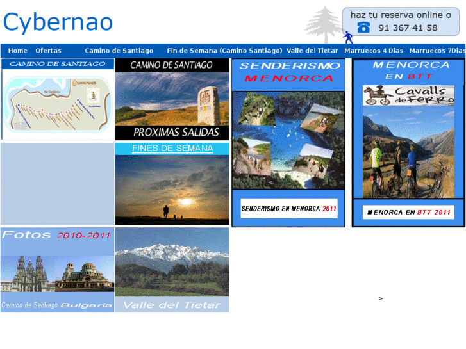Click haz tu reserva online text
Viewport: 466px width, 349px height.
(x=401, y=15)
